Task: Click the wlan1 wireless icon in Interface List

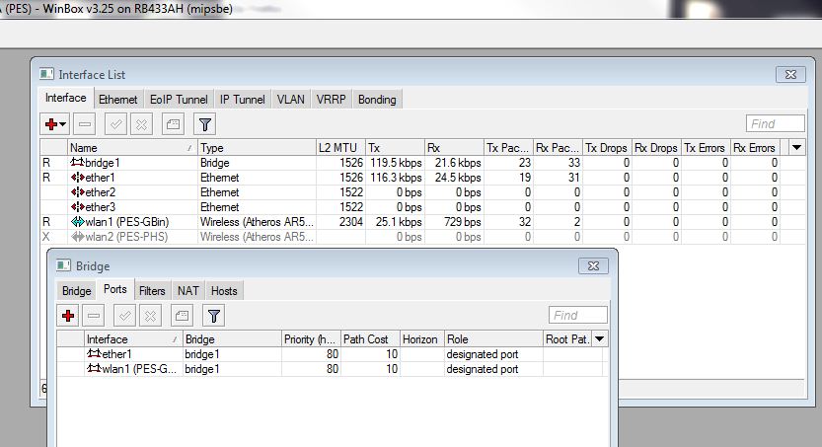Action: 78,222
